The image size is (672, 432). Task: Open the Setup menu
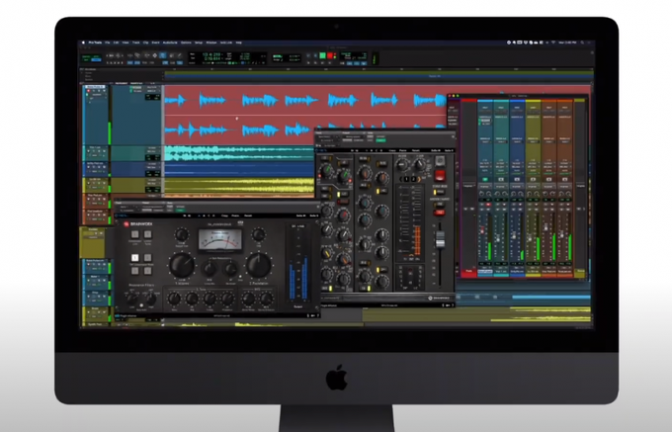pos(199,43)
